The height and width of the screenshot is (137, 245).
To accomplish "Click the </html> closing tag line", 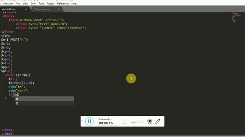I will pyautogui.click(x=8, y=134).
